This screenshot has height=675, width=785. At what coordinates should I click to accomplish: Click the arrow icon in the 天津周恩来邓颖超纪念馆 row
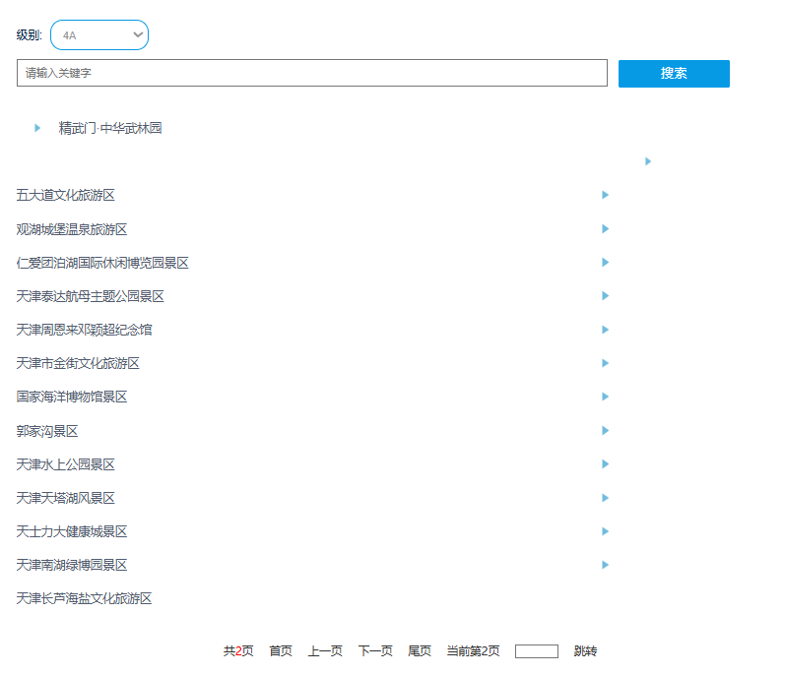click(x=606, y=330)
